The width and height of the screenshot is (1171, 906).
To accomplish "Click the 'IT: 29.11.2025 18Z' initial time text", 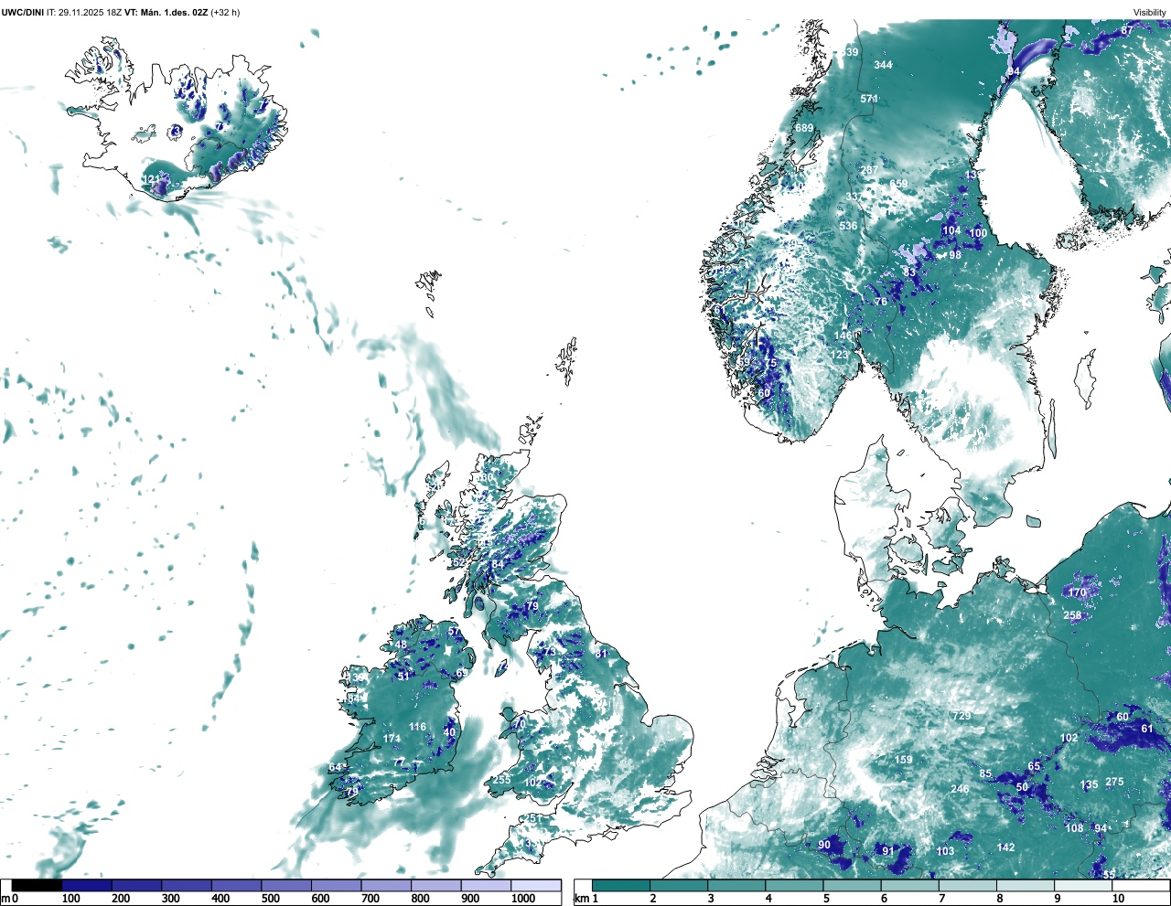I will tap(84, 13).
